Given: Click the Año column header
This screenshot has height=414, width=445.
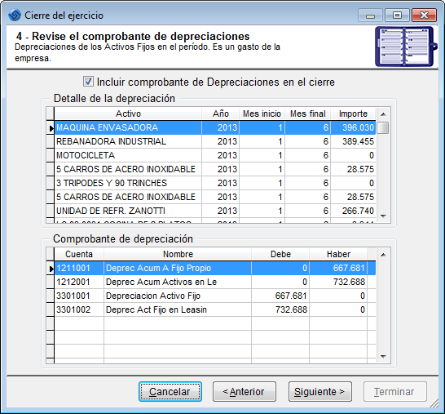Looking at the screenshot, I should [221, 114].
